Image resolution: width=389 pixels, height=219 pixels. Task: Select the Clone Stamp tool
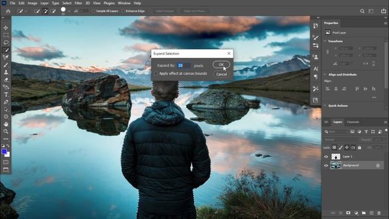point(5,72)
